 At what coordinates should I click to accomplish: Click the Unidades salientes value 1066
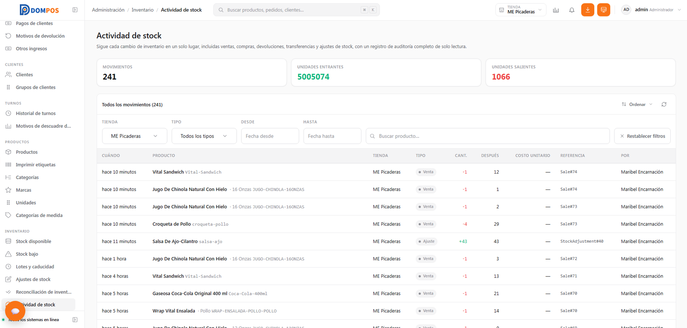coord(501,77)
